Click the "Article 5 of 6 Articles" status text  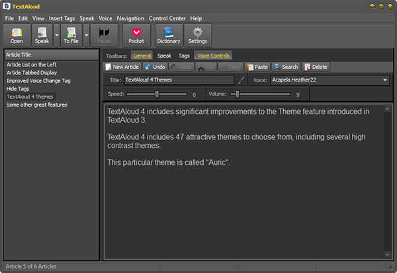point(31,266)
